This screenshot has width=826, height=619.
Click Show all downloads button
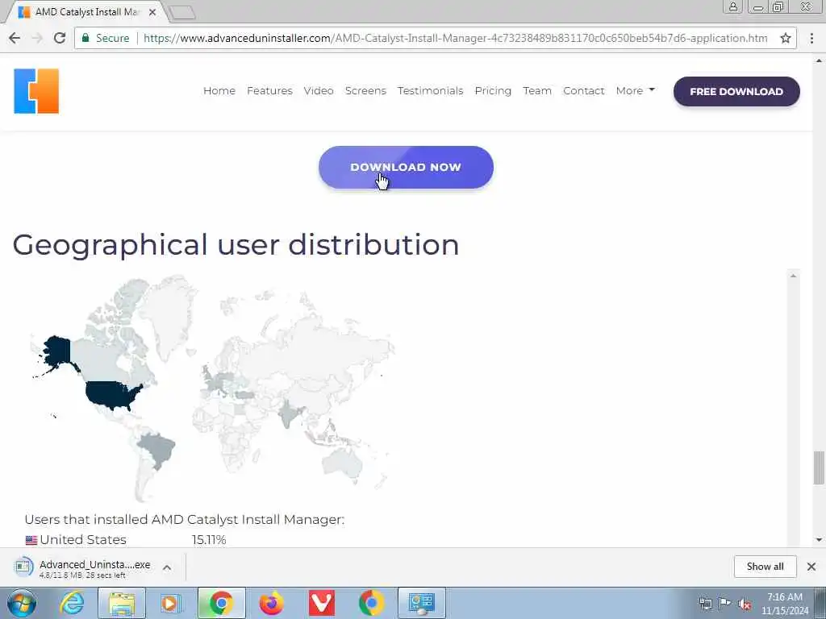click(765, 567)
